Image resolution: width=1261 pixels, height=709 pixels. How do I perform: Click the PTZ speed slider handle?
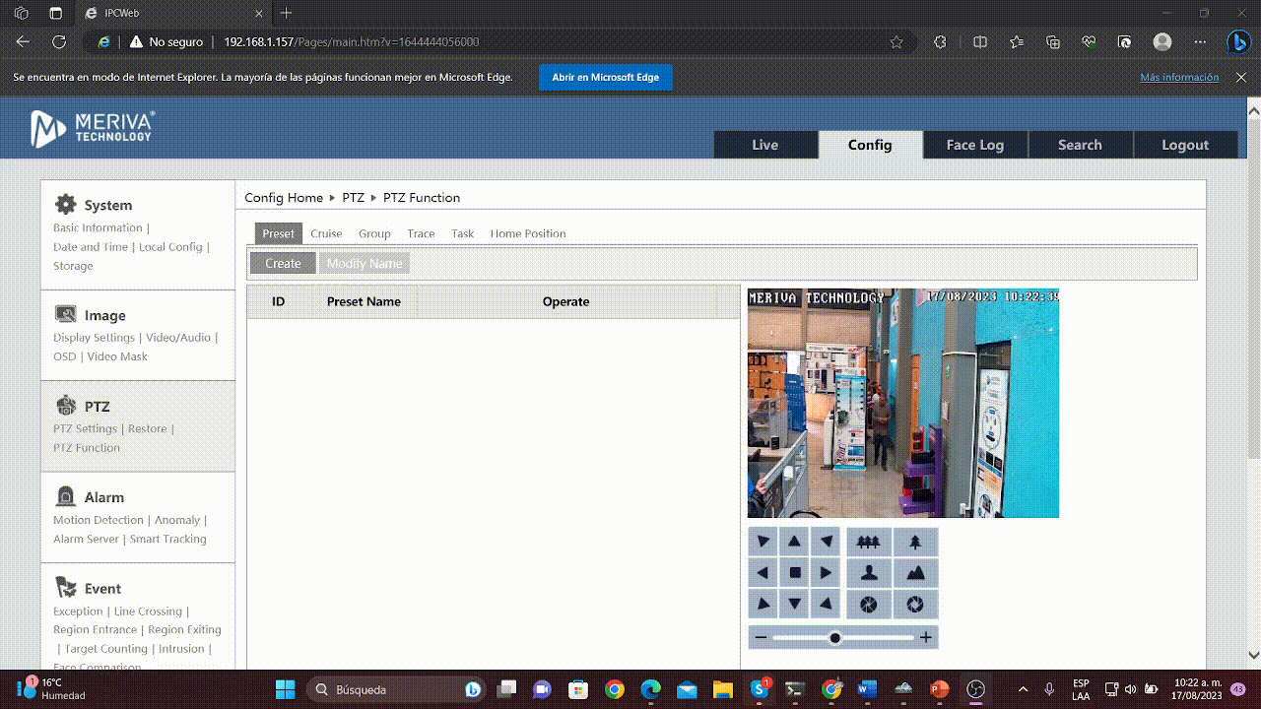pos(835,638)
